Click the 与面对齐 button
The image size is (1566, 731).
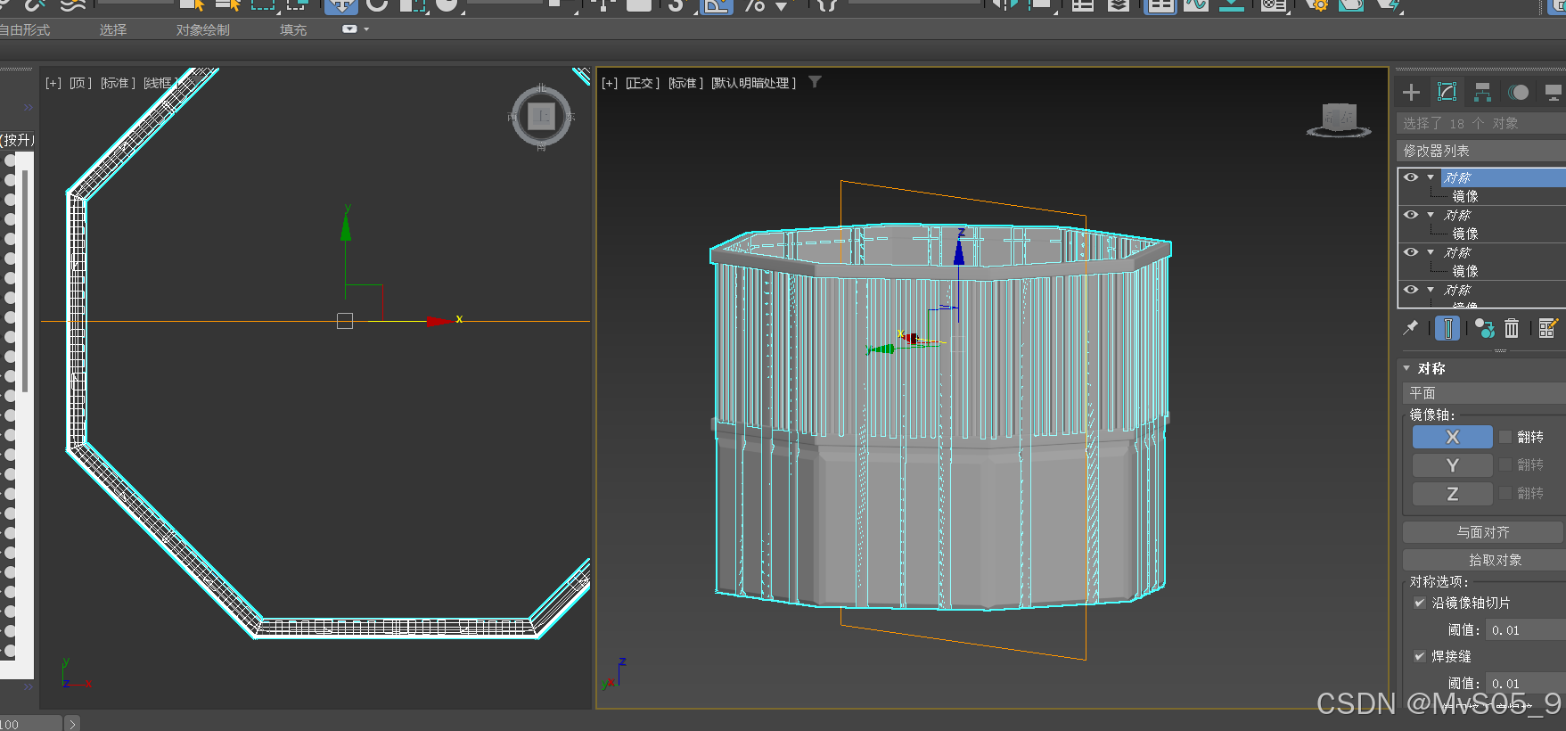[1483, 532]
